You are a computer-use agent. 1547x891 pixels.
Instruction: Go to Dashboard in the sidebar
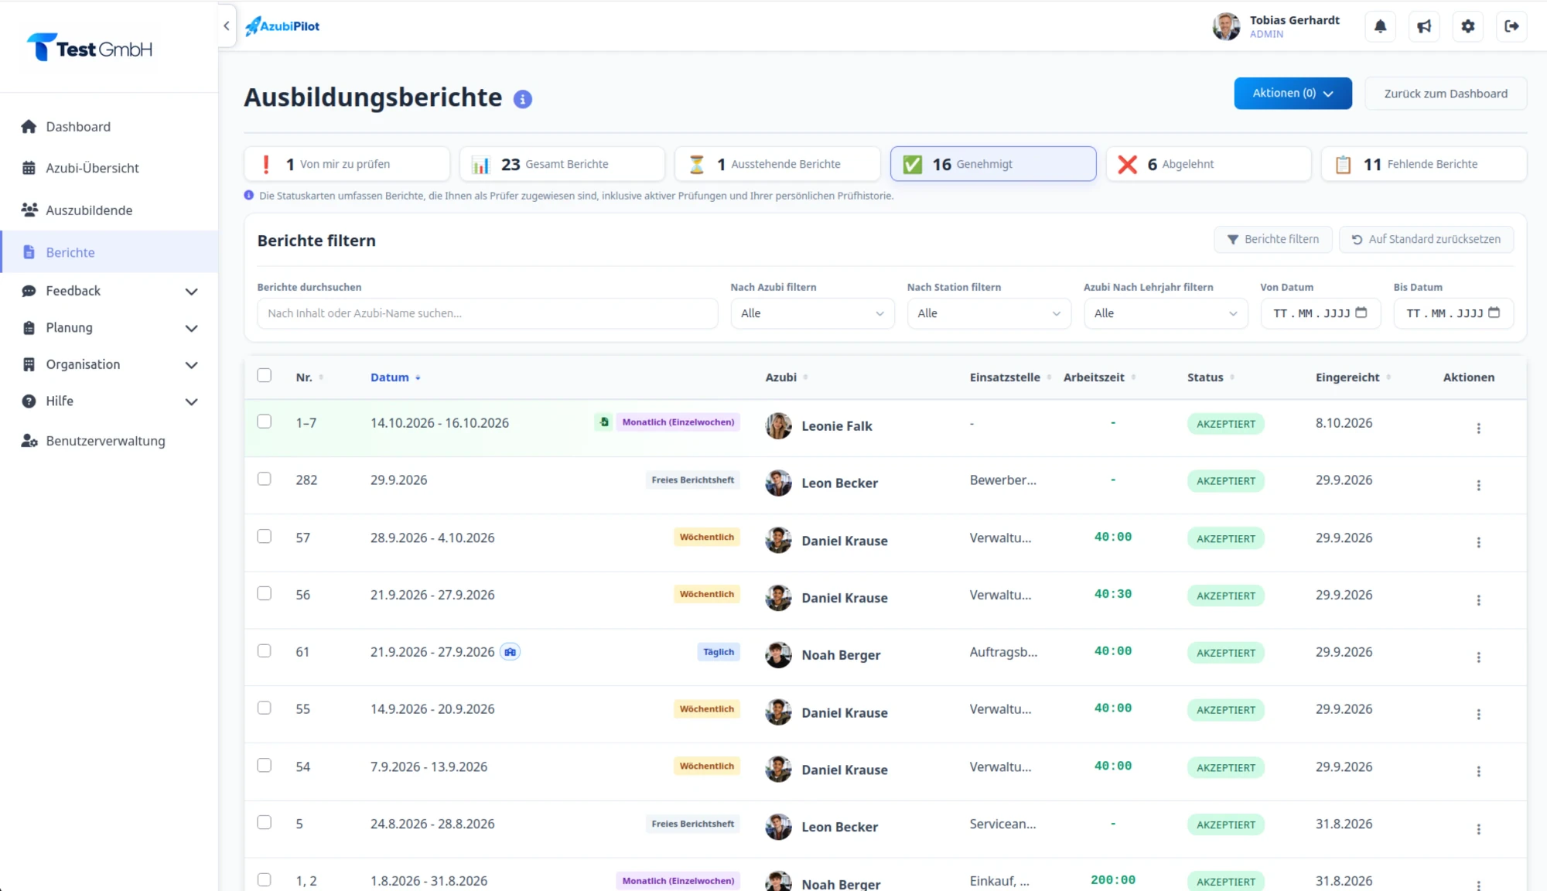pyautogui.click(x=109, y=127)
